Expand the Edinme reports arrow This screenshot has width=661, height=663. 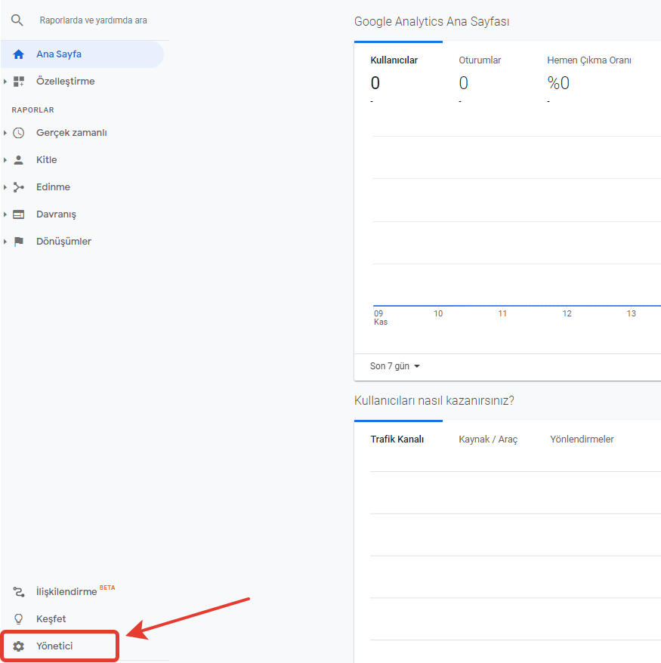point(5,187)
